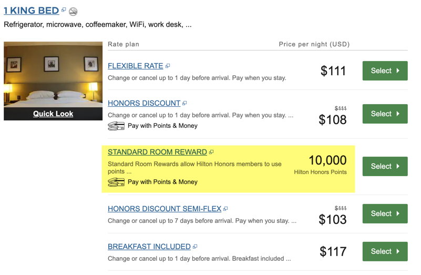Open Quick Look on room photo

53,114
